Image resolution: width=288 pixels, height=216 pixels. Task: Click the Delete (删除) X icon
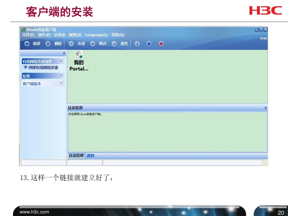48,44
